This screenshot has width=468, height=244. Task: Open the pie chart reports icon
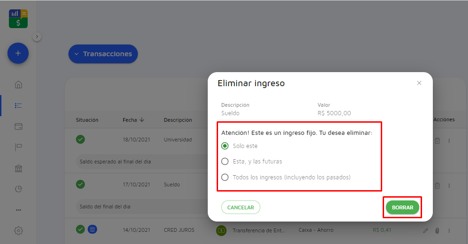pos(18,189)
